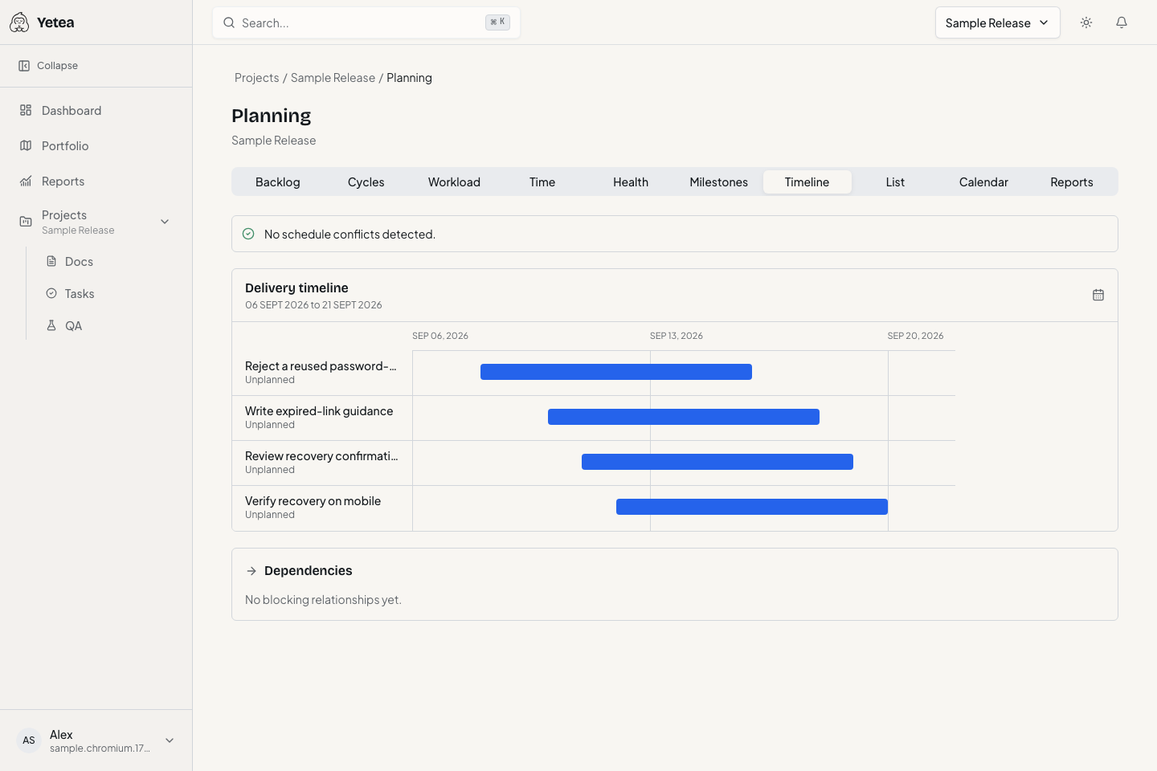Screen dimensions: 1157x771
Task: Click the 'Delivery timeline' heading
Action: (x=296, y=288)
